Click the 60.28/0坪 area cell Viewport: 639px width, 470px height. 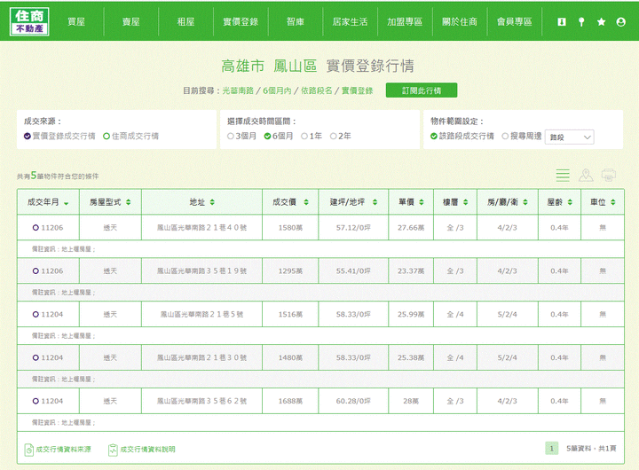353,401
